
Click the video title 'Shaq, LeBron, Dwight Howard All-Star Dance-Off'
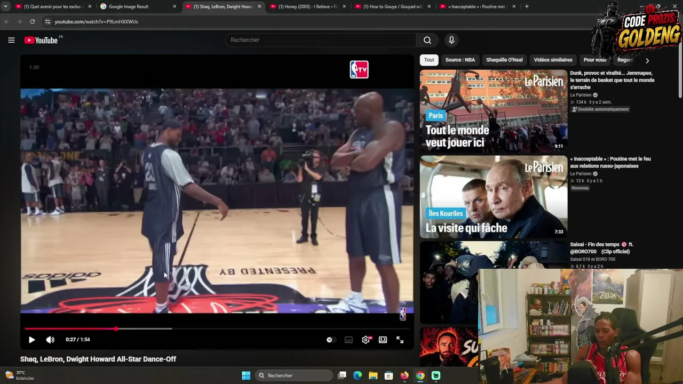(x=98, y=359)
